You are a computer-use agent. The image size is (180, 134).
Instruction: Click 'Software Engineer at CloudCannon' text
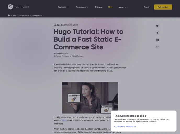[69, 56]
